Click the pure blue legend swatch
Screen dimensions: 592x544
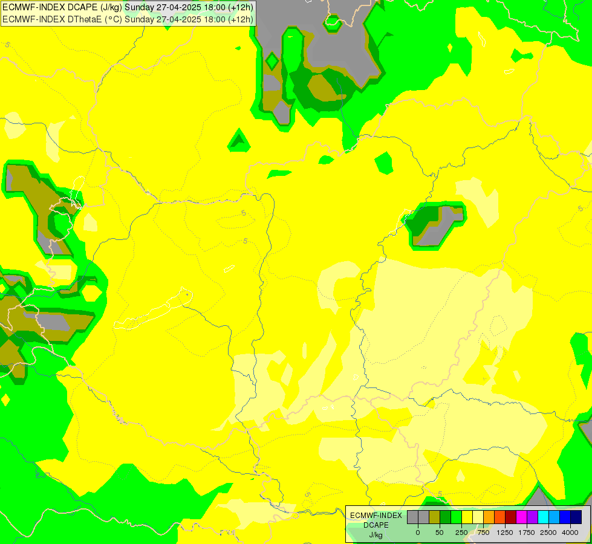click(565, 517)
